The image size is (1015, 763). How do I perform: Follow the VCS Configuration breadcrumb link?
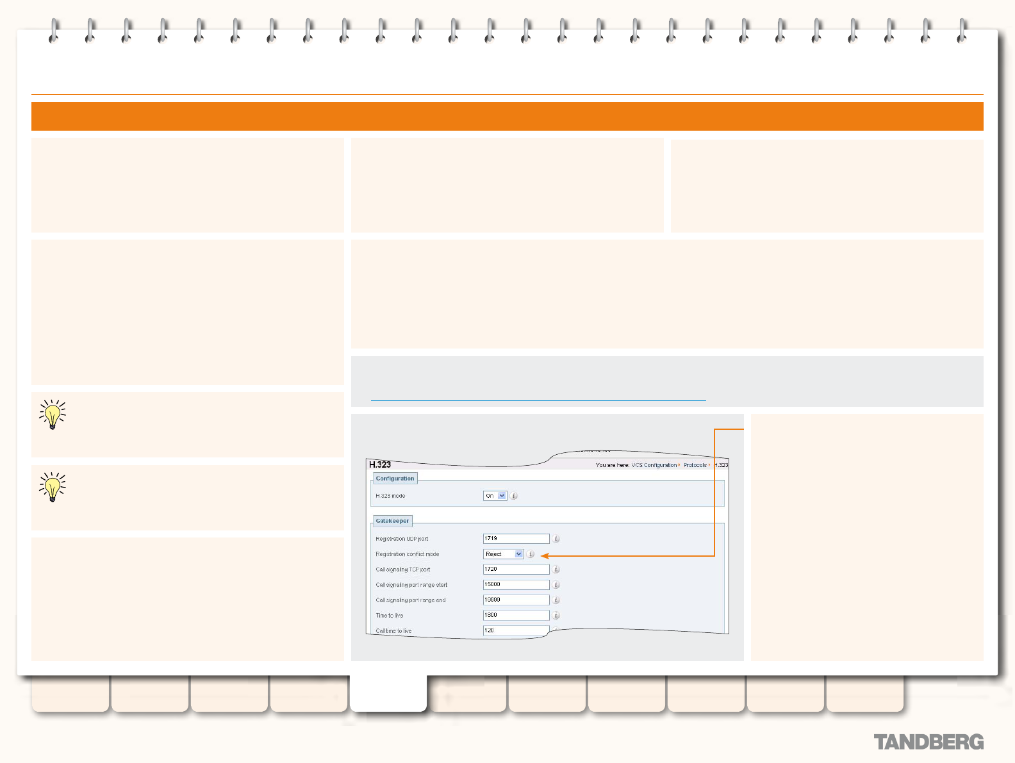[x=654, y=465]
